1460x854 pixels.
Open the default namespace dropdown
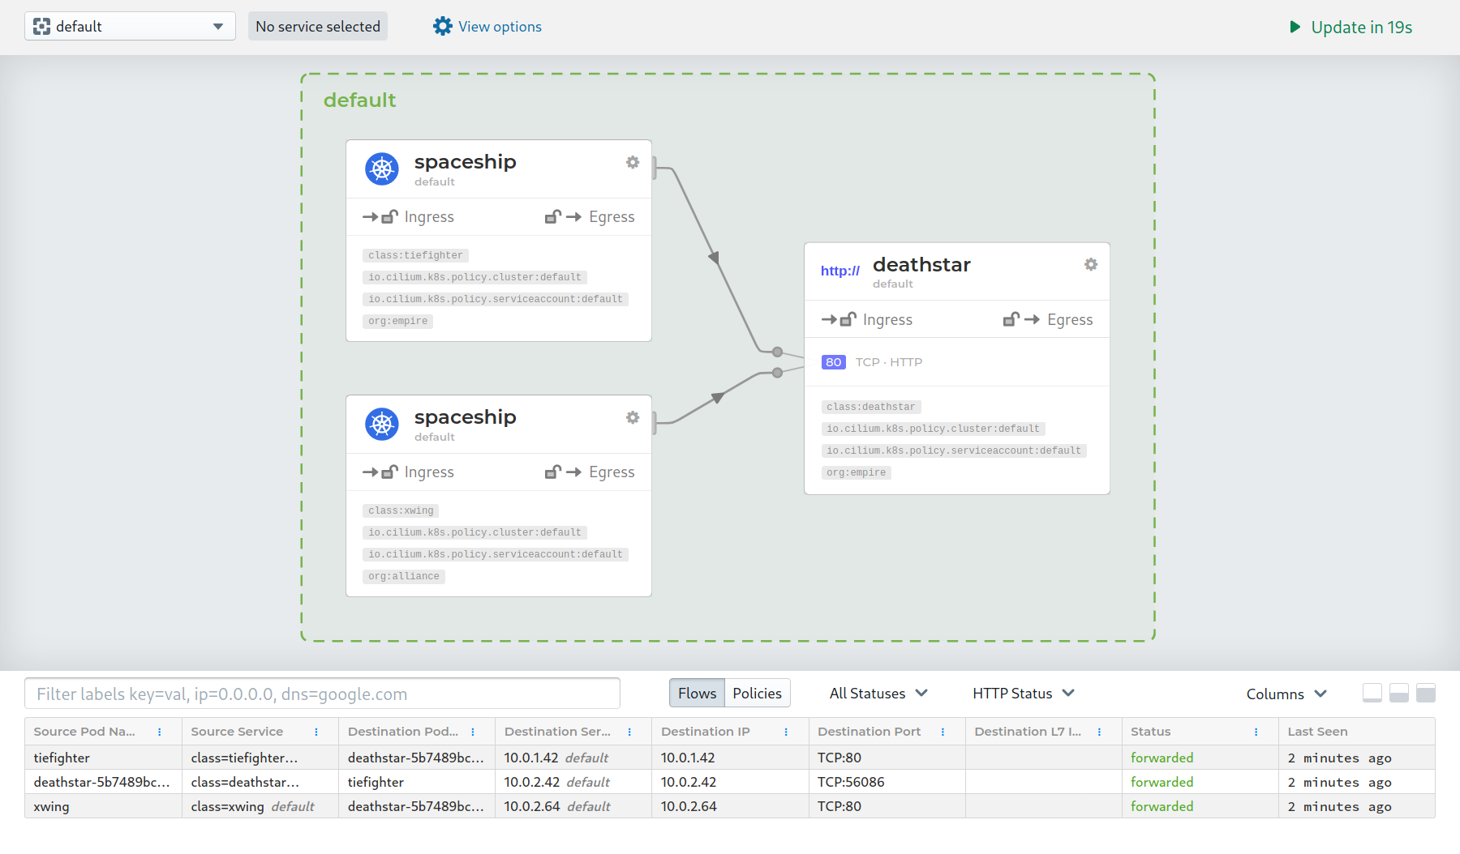pyautogui.click(x=217, y=26)
